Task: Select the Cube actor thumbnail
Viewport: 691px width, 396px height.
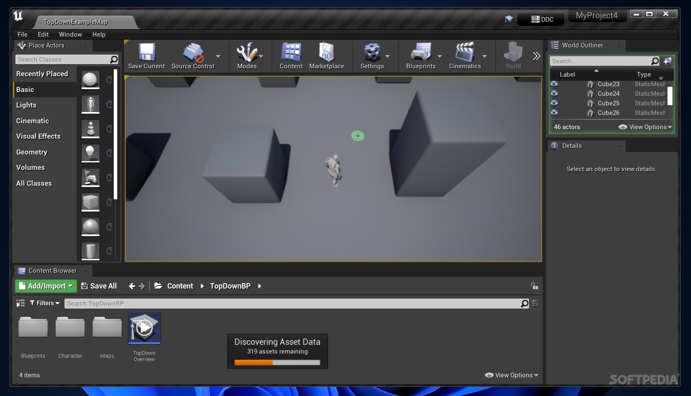Action: tap(90, 202)
